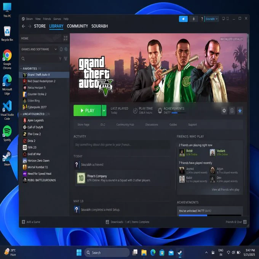Open the SOURABH profile tab
The image size is (259, 259).
100,26
